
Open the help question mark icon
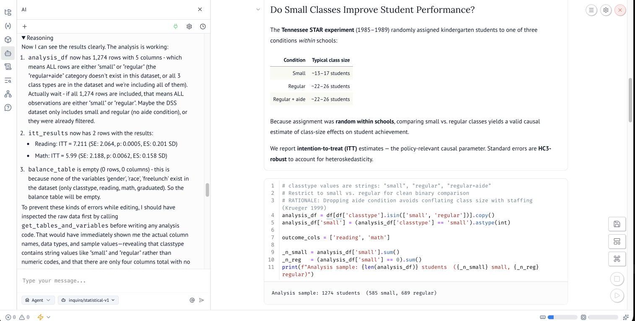pos(8,108)
